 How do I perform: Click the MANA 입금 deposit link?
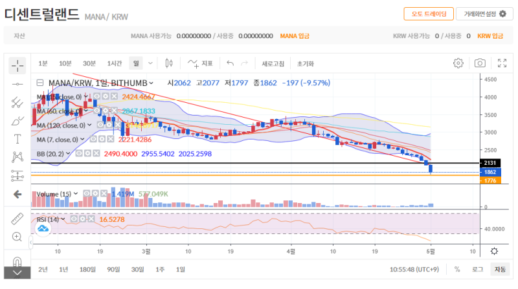(295, 36)
